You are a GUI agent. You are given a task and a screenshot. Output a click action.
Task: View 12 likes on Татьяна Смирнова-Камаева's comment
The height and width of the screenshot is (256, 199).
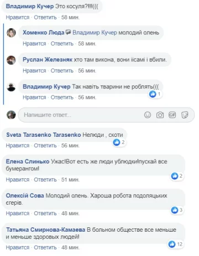[x=176, y=244]
